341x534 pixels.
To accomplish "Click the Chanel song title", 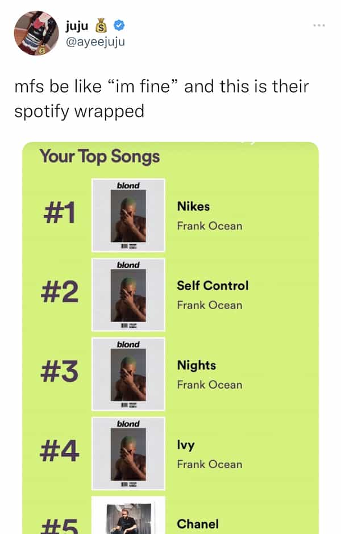I will [x=199, y=524].
